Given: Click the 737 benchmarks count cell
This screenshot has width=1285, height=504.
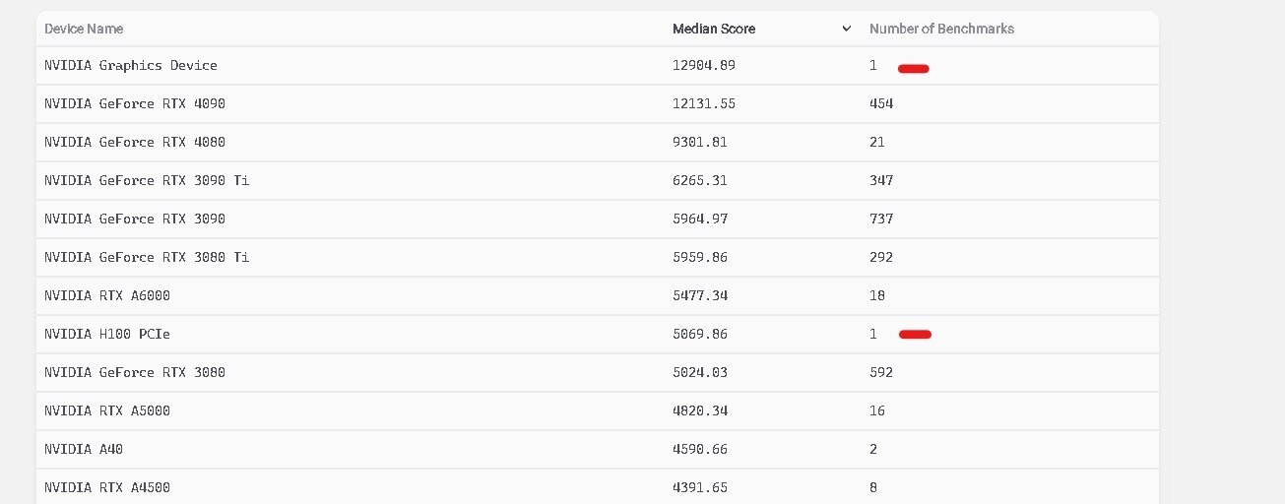Looking at the screenshot, I should [x=881, y=220].
